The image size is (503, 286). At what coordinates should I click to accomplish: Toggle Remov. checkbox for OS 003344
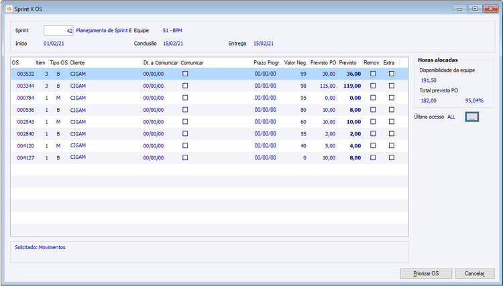pos(373,86)
